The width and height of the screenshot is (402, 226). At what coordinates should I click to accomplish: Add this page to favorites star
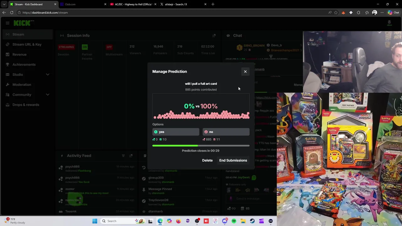pyautogui.click(x=336, y=13)
